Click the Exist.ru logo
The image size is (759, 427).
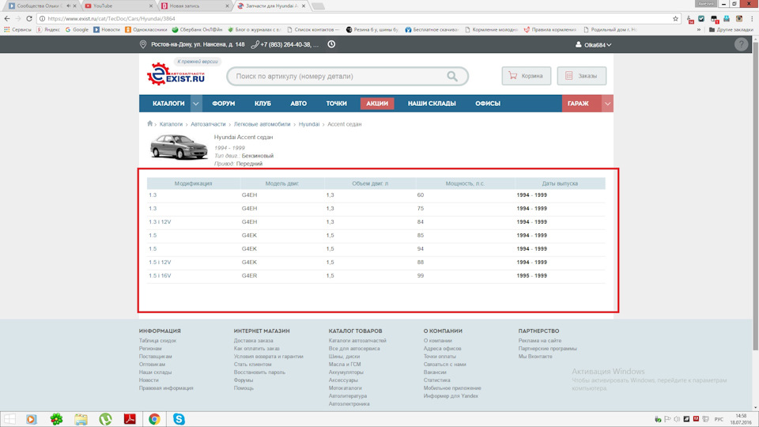click(x=176, y=74)
